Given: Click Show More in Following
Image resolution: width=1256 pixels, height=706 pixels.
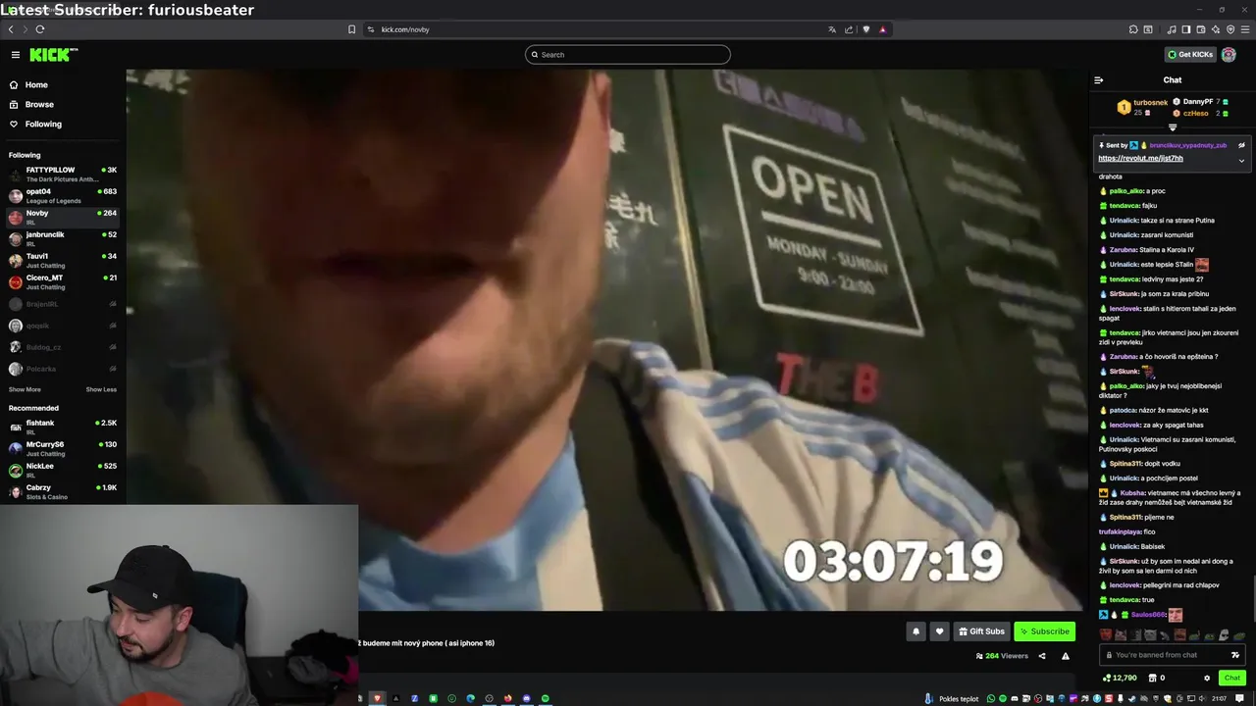Looking at the screenshot, I should pos(25,389).
